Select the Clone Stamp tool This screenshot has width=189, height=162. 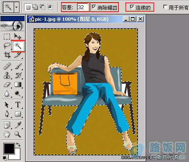[x=7, y=75]
